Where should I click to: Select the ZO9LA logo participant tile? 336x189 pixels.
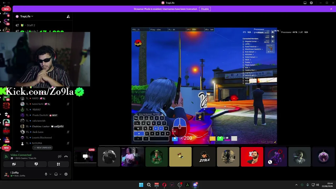click(x=204, y=157)
